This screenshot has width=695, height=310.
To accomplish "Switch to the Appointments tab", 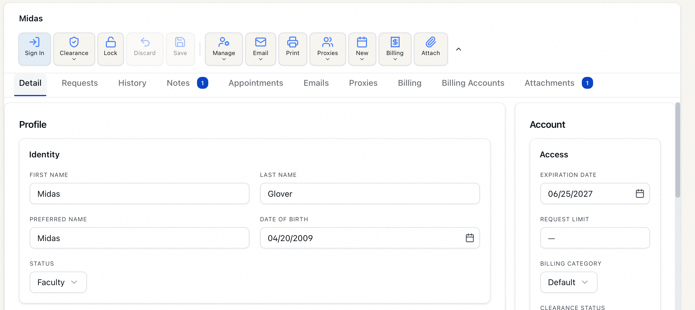I will pos(256,83).
